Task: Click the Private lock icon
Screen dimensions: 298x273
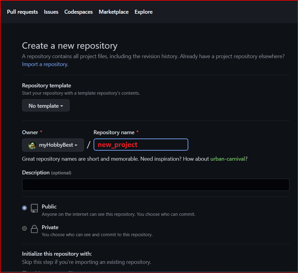Action: pos(34,229)
